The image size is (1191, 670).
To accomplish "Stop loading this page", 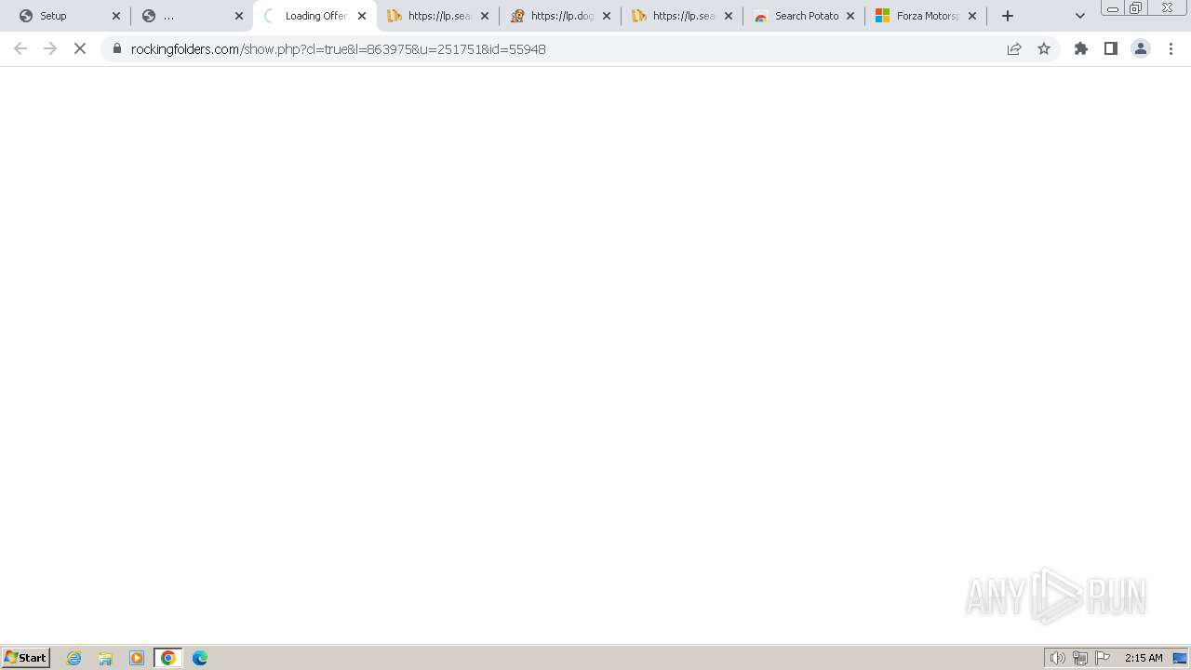I will point(80,48).
